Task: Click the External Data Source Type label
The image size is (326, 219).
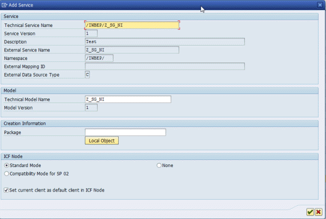Action: point(32,74)
